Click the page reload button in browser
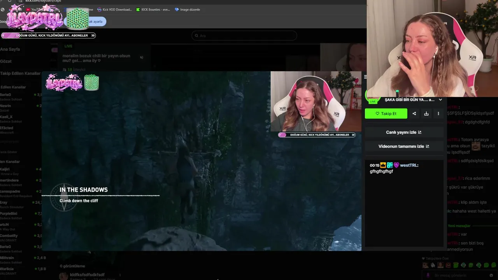The height and width of the screenshot is (280, 498). tap(9, 1)
